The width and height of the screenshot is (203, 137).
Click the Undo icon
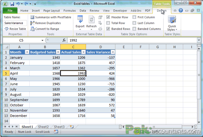(x=18, y=4)
